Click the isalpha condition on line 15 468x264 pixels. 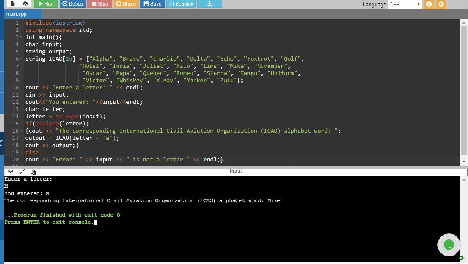47,124
